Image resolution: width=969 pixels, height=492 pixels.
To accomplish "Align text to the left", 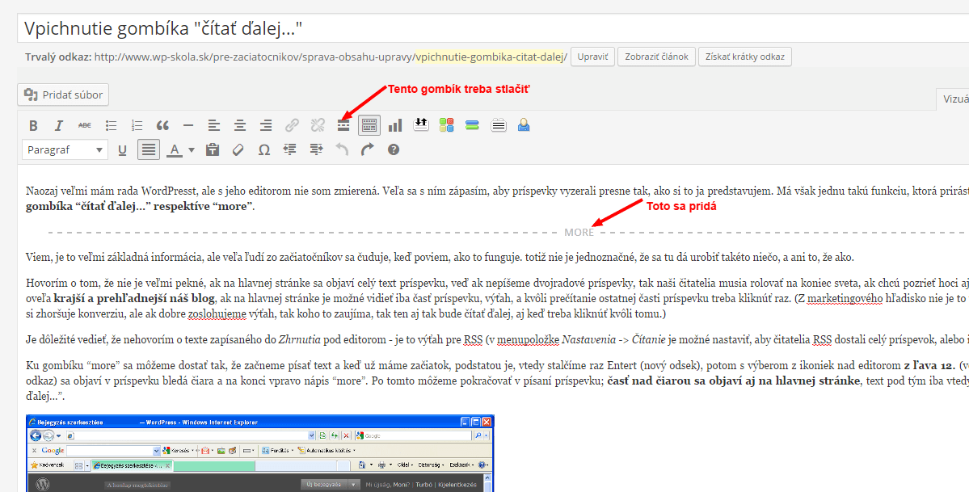I will pos(214,126).
